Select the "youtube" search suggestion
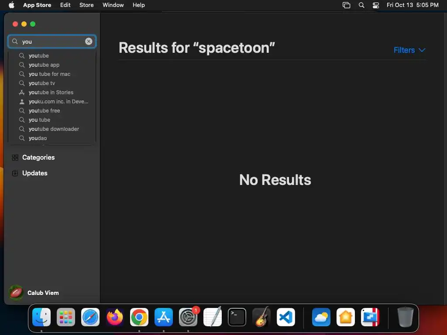This screenshot has height=335, width=447. [x=52, y=55]
